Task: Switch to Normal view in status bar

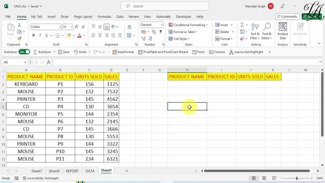Action: (x=253, y=178)
